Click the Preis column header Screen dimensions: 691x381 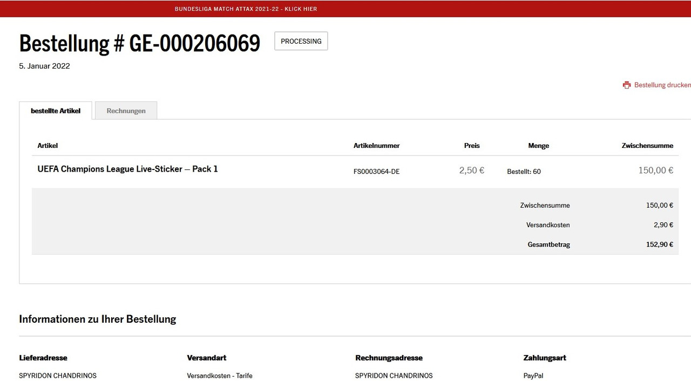[x=472, y=146]
